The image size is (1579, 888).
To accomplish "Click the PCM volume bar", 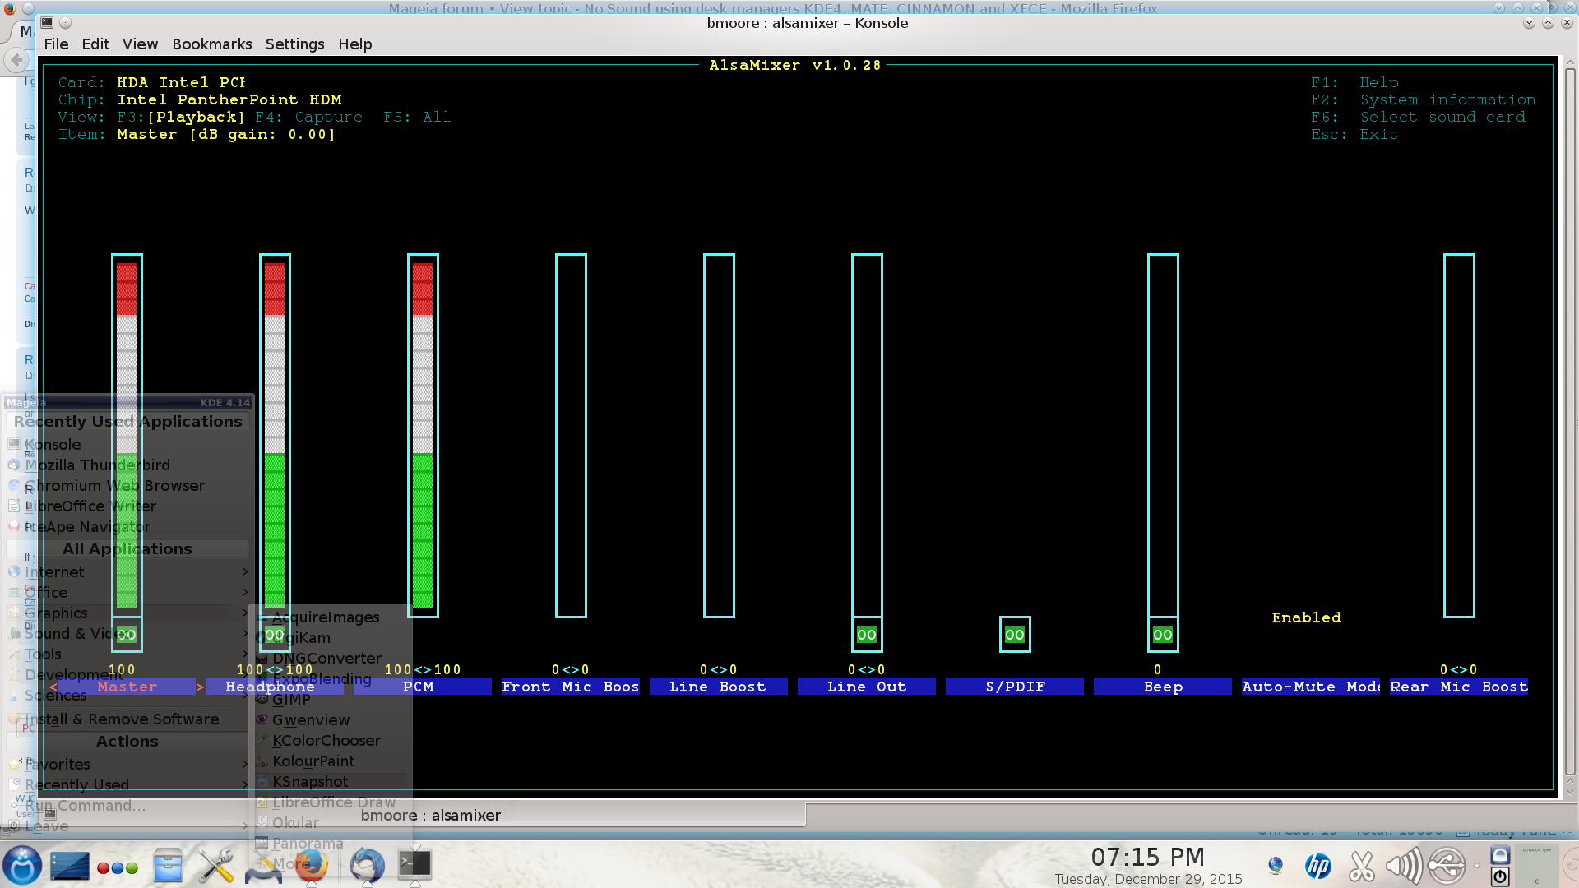I will [x=423, y=436].
